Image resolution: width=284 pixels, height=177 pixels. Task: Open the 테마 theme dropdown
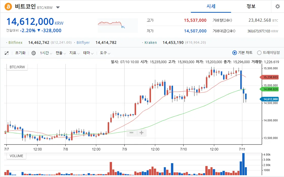pos(89,53)
